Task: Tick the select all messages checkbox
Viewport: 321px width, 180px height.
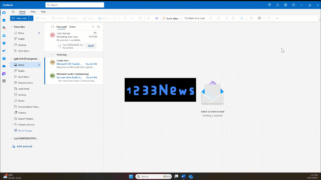Action: click(x=52, y=26)
